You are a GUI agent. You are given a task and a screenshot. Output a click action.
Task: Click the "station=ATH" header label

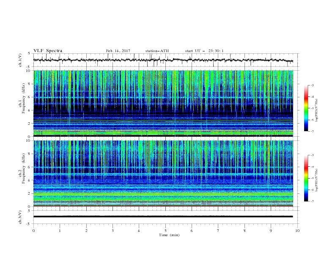(157, 51)
